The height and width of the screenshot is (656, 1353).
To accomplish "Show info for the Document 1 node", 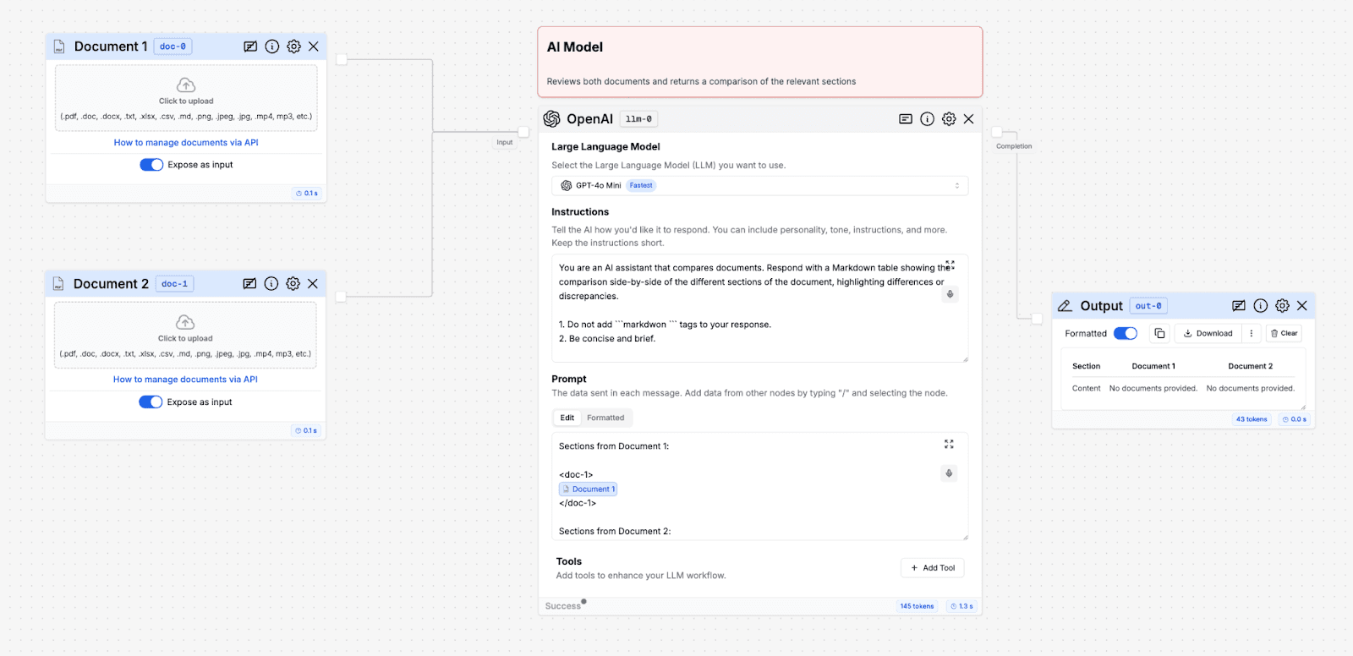I will click(x=272, y=46).
